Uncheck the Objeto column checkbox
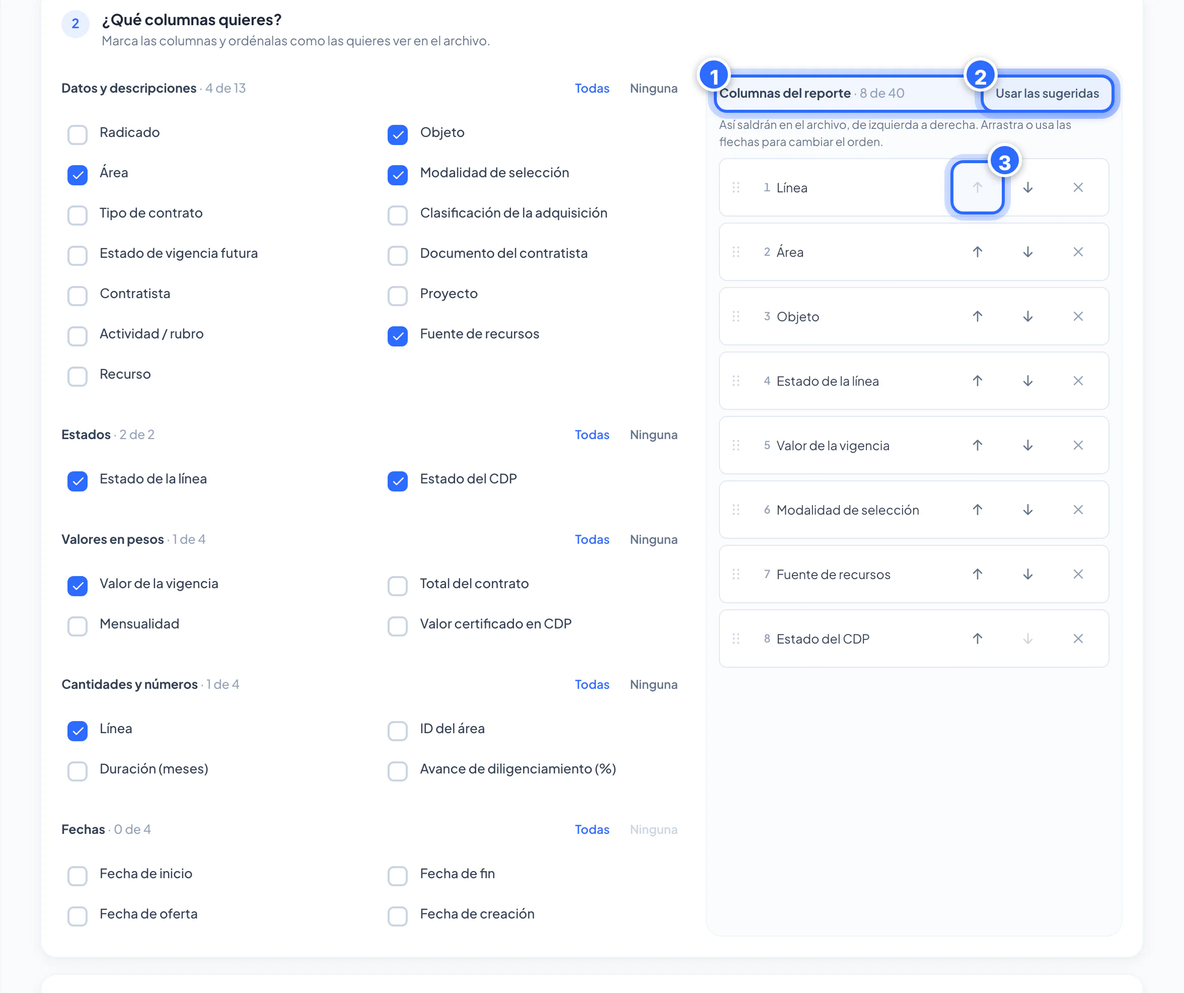 (398, 135)
